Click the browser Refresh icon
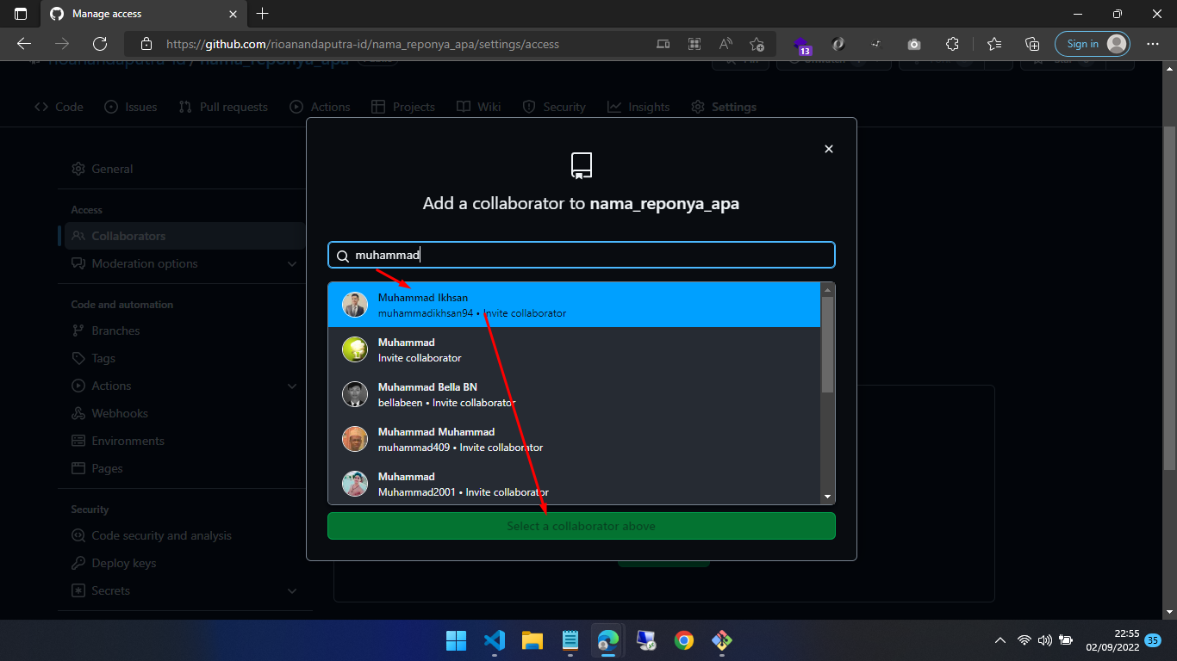The height and width of the screenshot is (661, 1177). coord(100,44)
